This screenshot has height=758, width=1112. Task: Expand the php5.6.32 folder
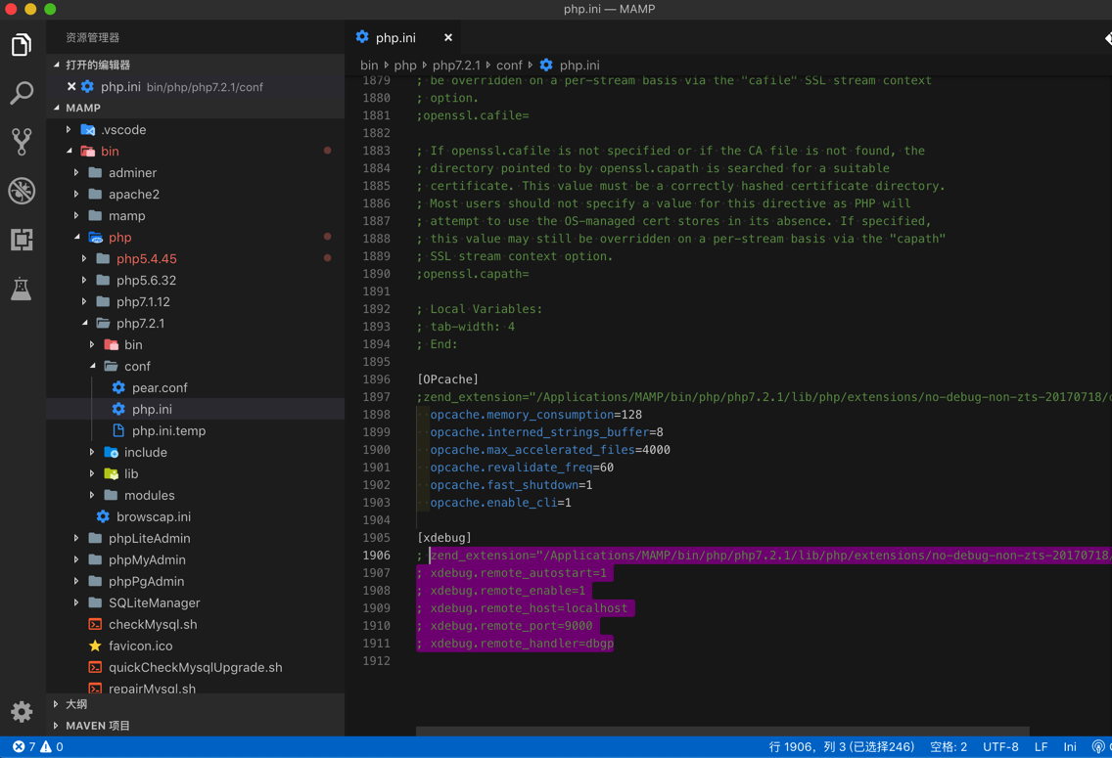pyautogui.click(x=146, y=280)
